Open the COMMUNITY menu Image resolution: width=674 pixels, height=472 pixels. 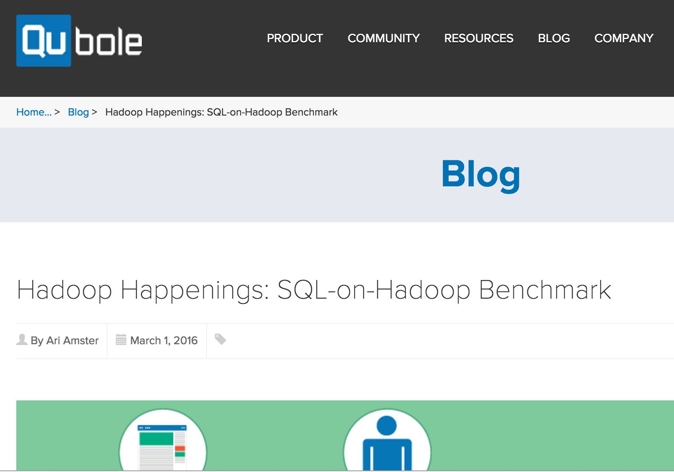383,38
